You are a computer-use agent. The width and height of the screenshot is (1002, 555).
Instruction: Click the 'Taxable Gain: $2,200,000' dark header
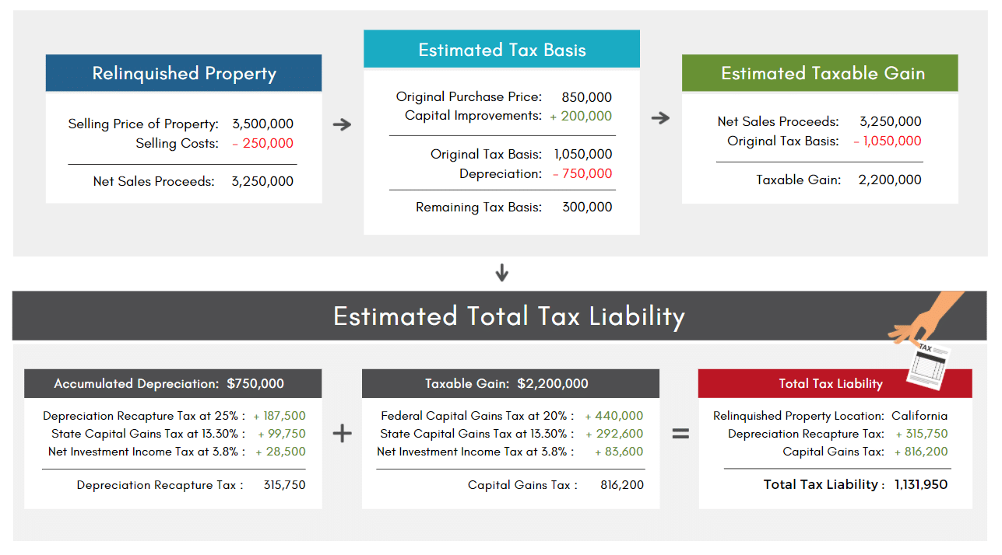(511, 383)
